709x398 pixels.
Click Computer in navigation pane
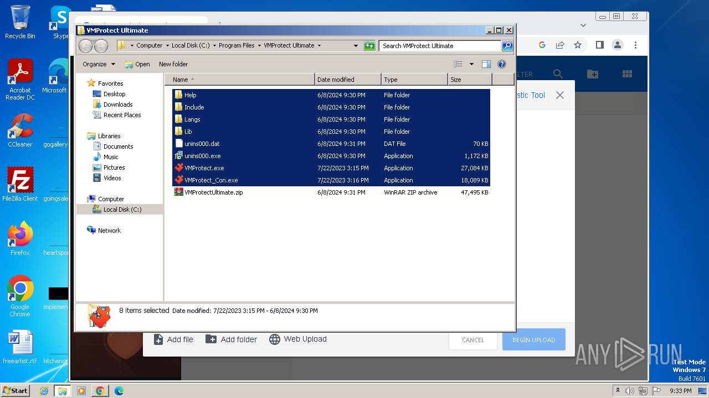[111, 199]
